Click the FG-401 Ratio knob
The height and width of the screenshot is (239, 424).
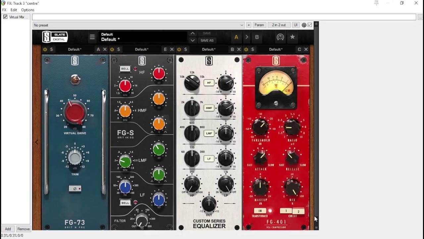click(x=292, y=127)
